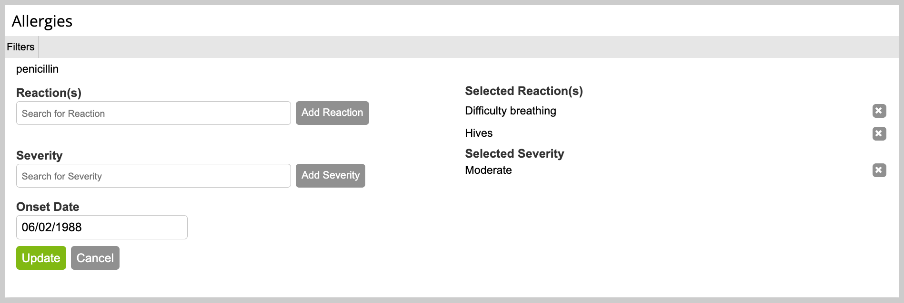
Task: Select the penicillin allergen text
Action: 37,69
